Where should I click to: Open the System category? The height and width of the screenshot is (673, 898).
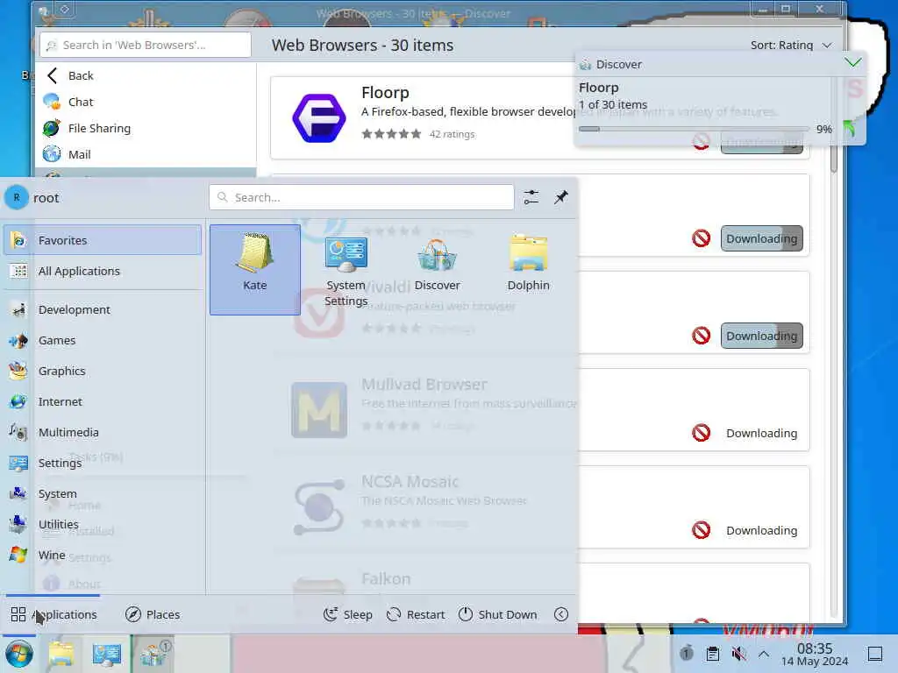[103, 494]
